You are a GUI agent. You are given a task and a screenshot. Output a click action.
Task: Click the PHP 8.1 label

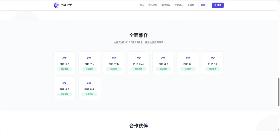click(188, 64)
